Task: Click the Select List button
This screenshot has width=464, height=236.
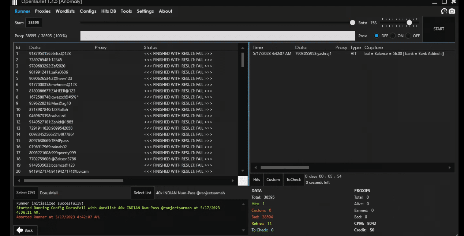Action: coord(142,193)
